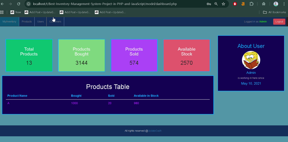
Task: View site information icon in address bar
Action: coord(28,4)
